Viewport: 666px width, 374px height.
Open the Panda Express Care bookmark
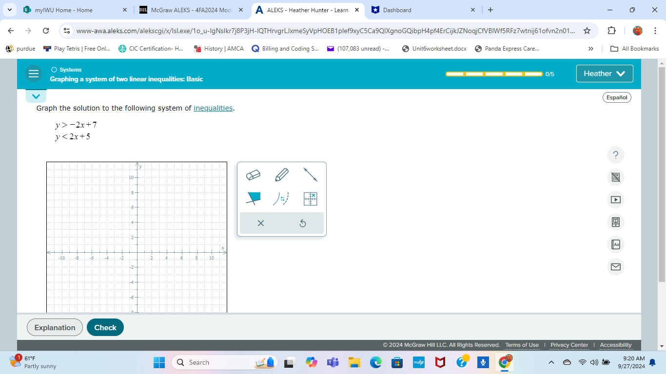pyautogui.click(x=507, y=49)
